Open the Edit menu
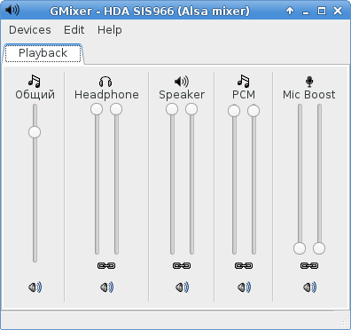The width and height of the screenshot is (351, 330). pyautogui.click(x=74, y=30)
